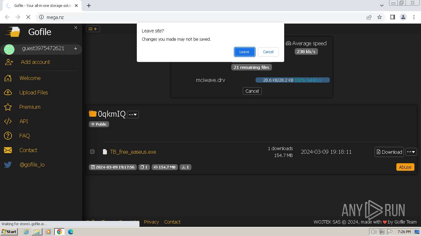Report folder with Abuse button
The image size is (421, 236).
tap(405, 167)
